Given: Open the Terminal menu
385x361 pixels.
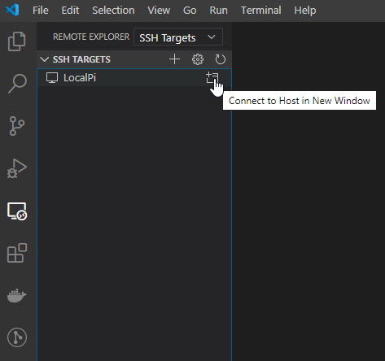Looking at the screenshot, I should [261, 11].
